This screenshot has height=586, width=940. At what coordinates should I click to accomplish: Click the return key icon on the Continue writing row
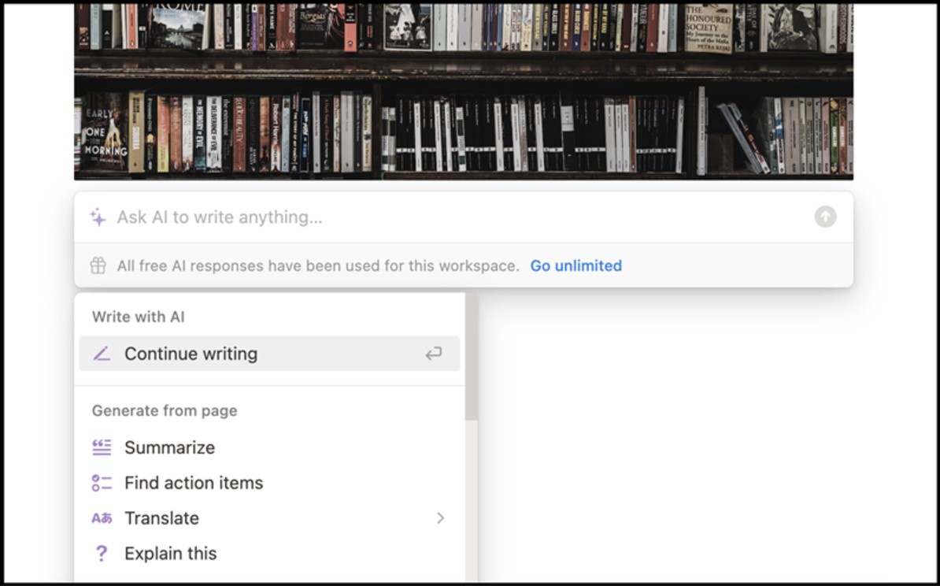(x=434, y=354)
